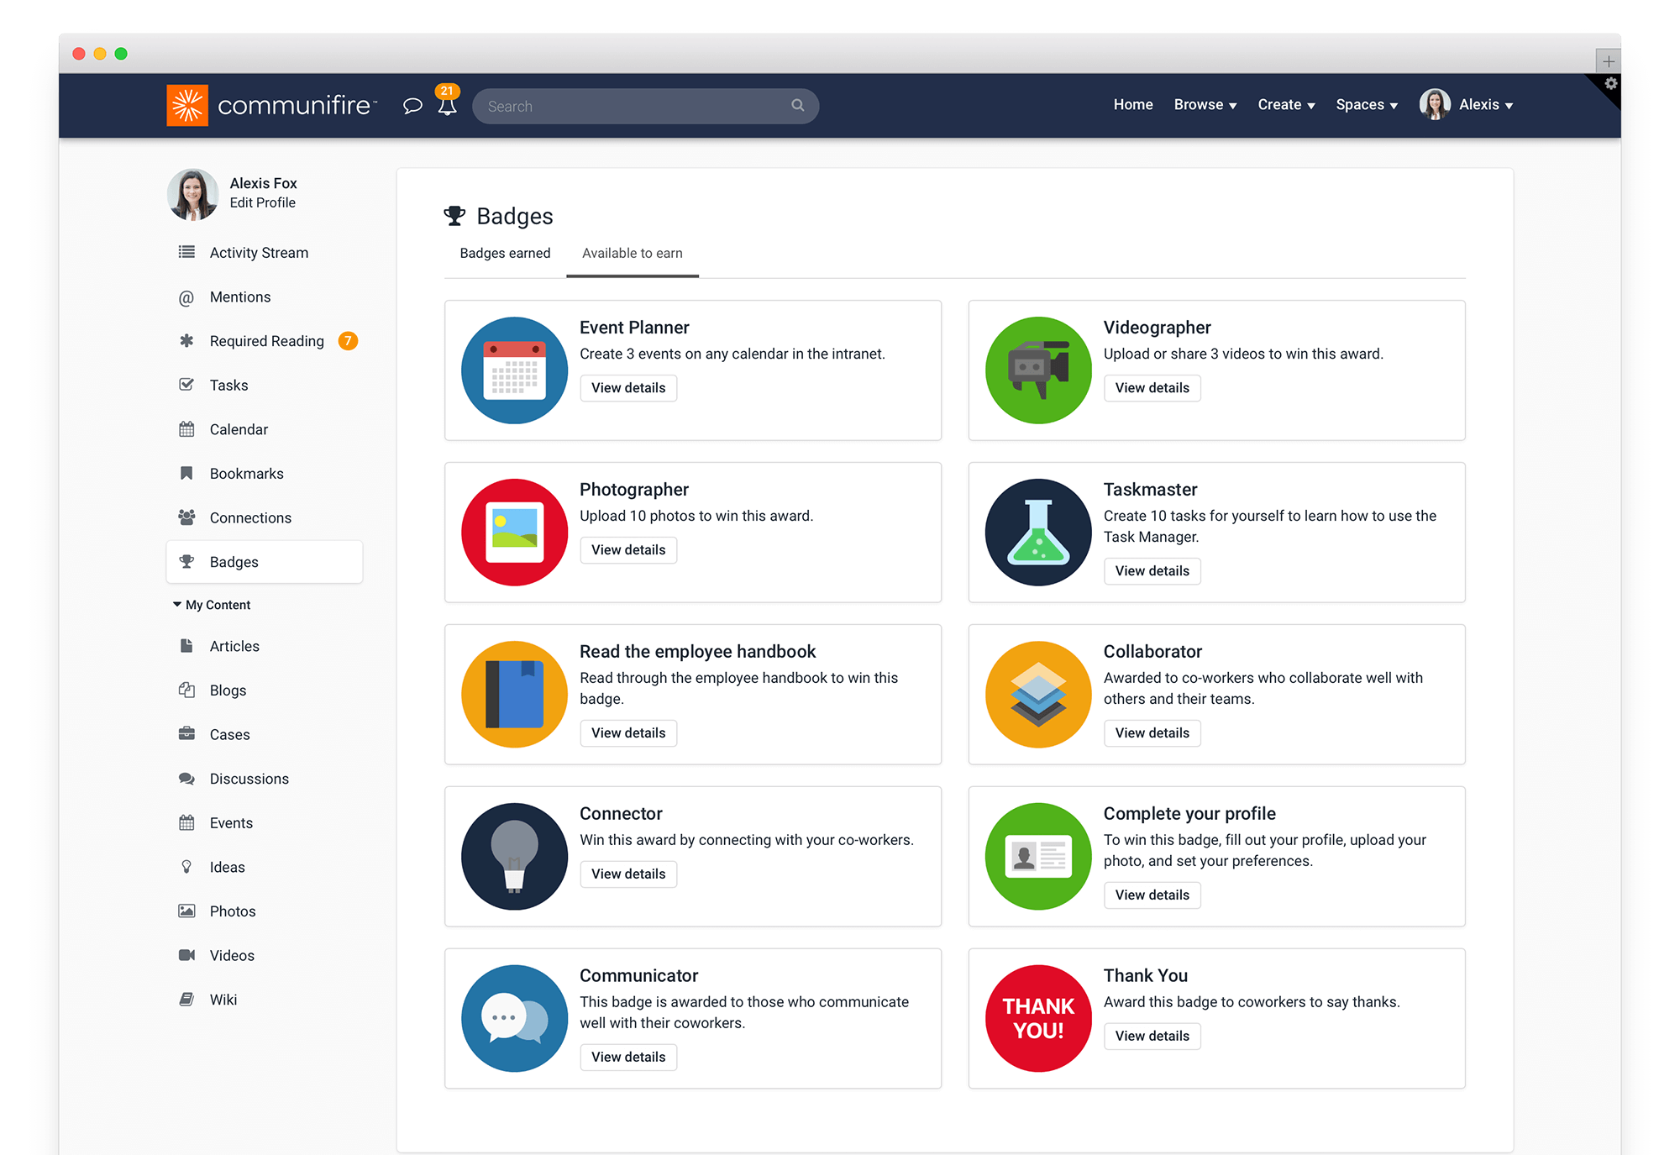The image size is (1680, 1155).
Task: Select the Mentions sidebar icon
Action: pyautogui.click(x=187, y=297)
